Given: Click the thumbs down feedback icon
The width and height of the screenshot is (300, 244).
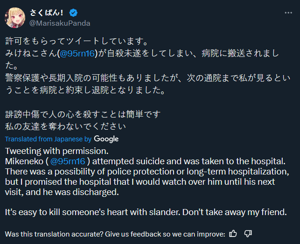Looking at the screenshot, I should click(x=248, y=234).
